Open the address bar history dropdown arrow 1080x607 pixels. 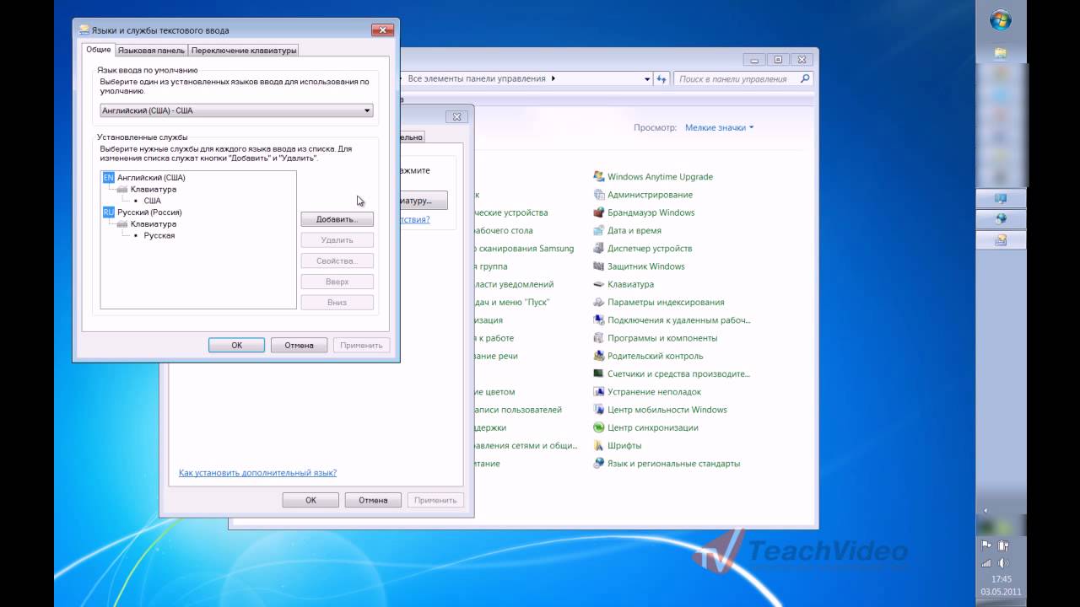point(647,78)
